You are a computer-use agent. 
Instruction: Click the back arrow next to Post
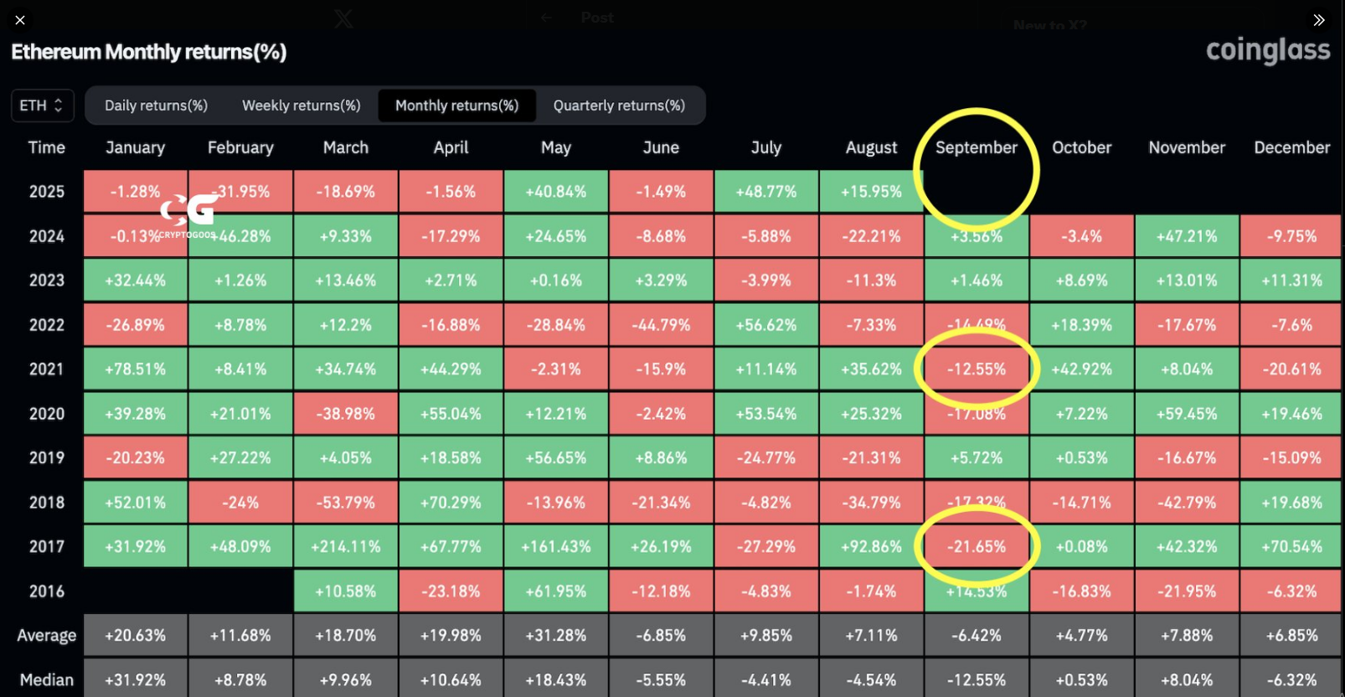(x=546, y=18)
